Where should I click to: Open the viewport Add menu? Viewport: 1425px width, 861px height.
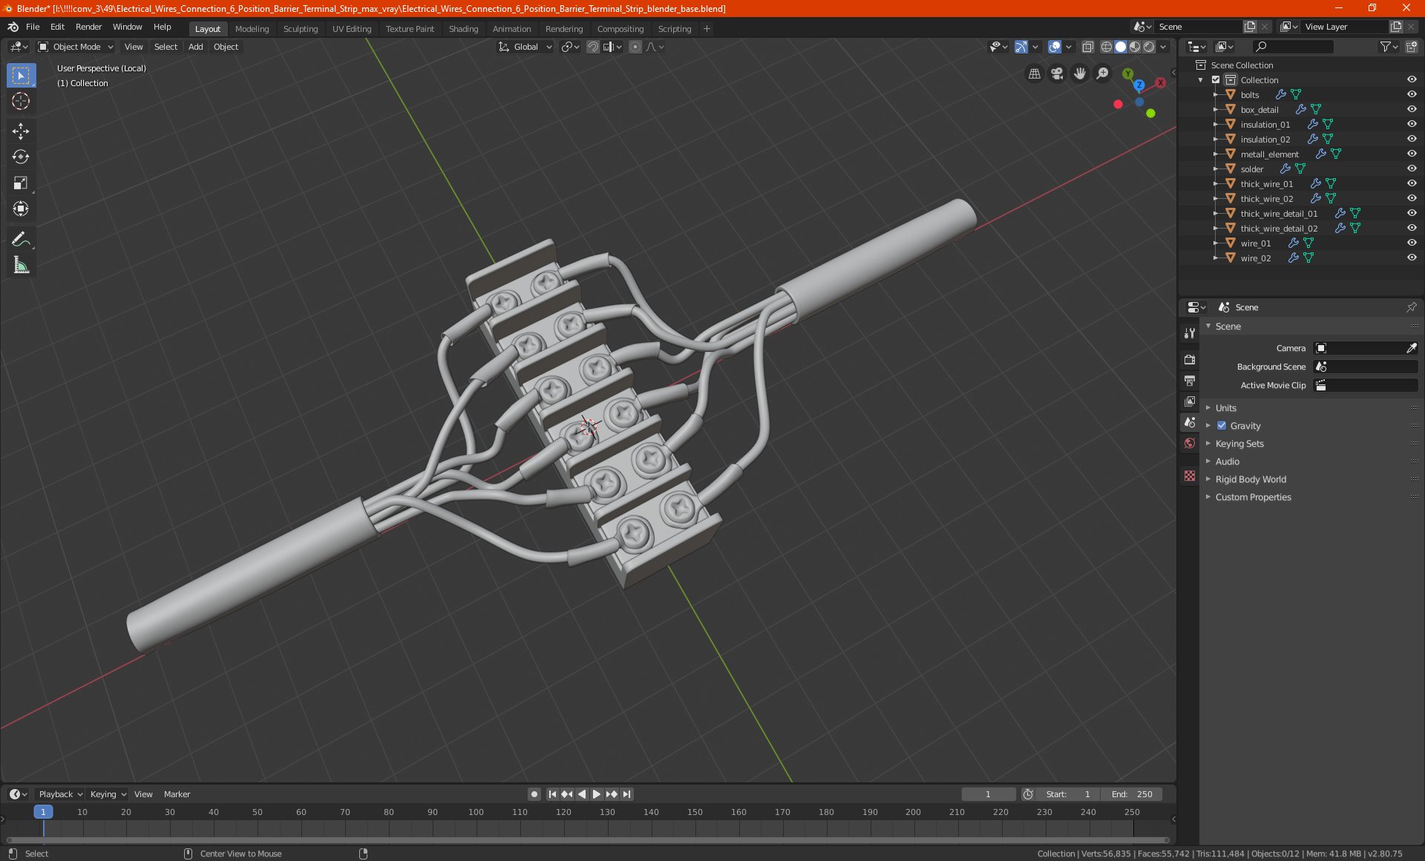195,47
